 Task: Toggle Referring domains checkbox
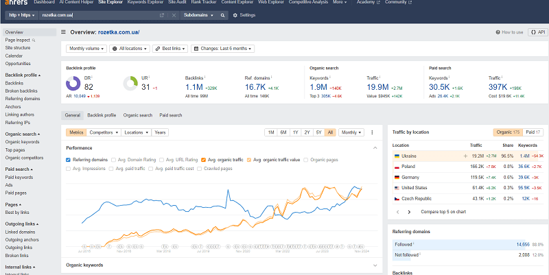pyautogui.click(x=68, y=160)
